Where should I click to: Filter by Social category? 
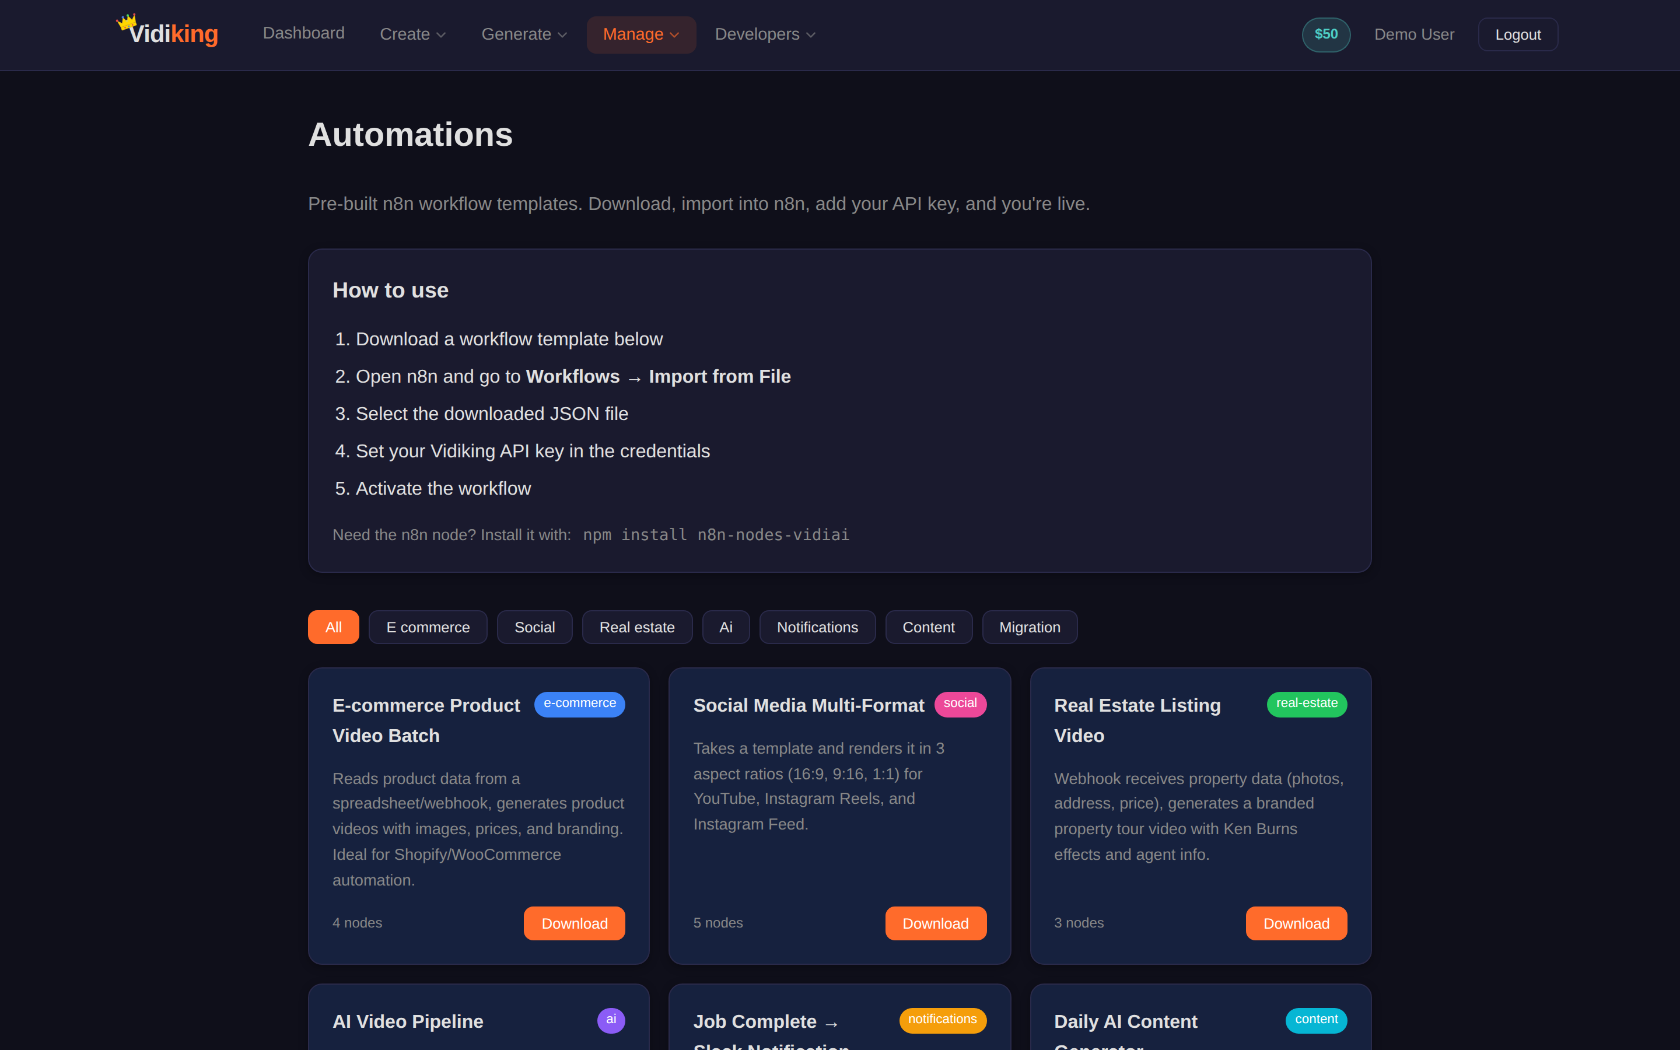pyautogui.click(x=534, y=627)
